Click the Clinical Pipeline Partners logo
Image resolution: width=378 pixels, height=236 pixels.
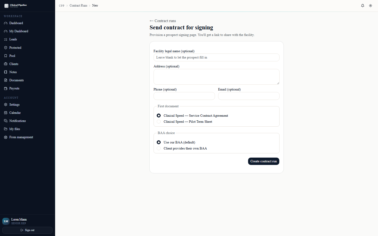pyautogui.click(x=16, y=6)
